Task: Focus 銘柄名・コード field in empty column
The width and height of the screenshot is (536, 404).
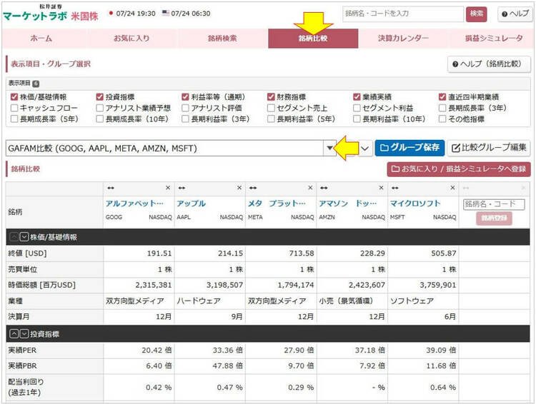Action: 494,204
